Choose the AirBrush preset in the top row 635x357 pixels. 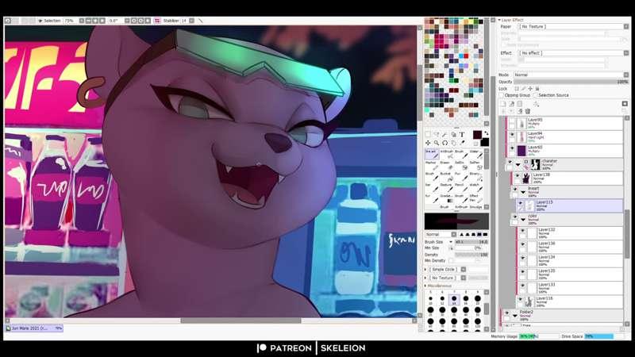coord(446,154)
